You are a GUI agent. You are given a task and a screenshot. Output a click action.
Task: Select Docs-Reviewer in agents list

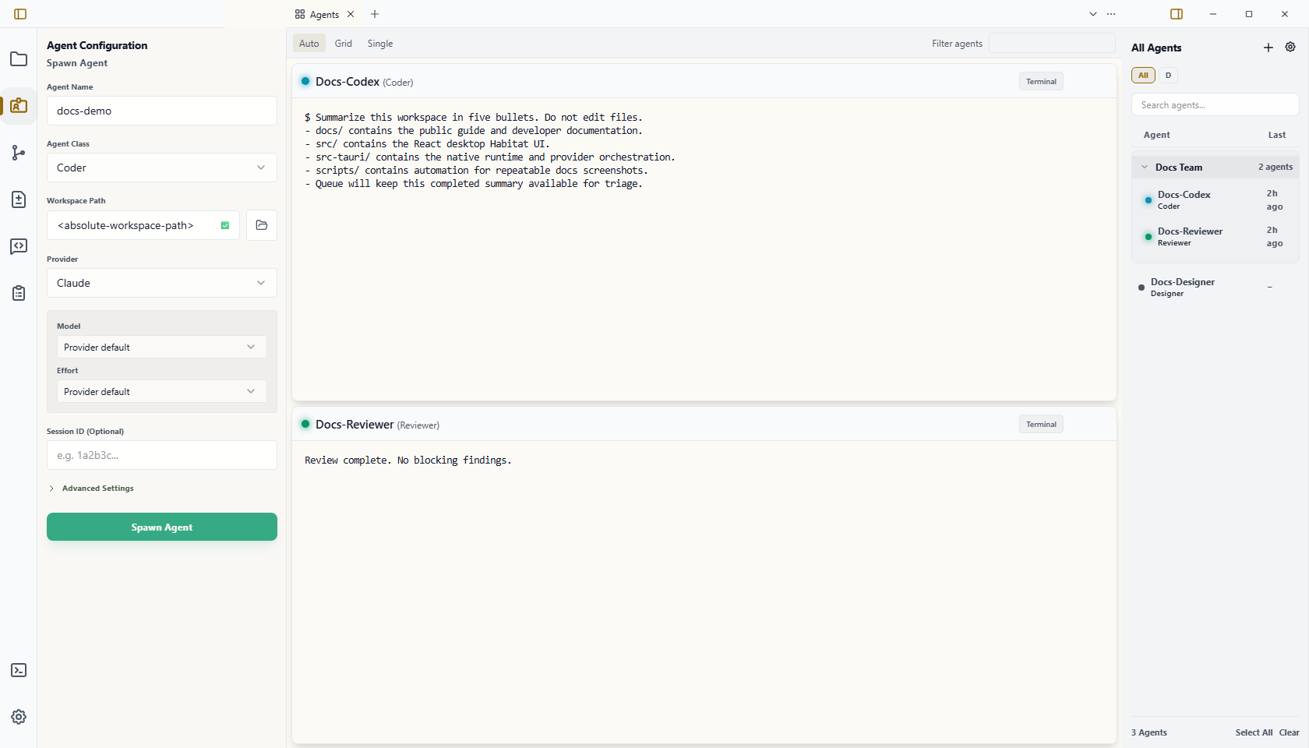(x=1215, y=237)
